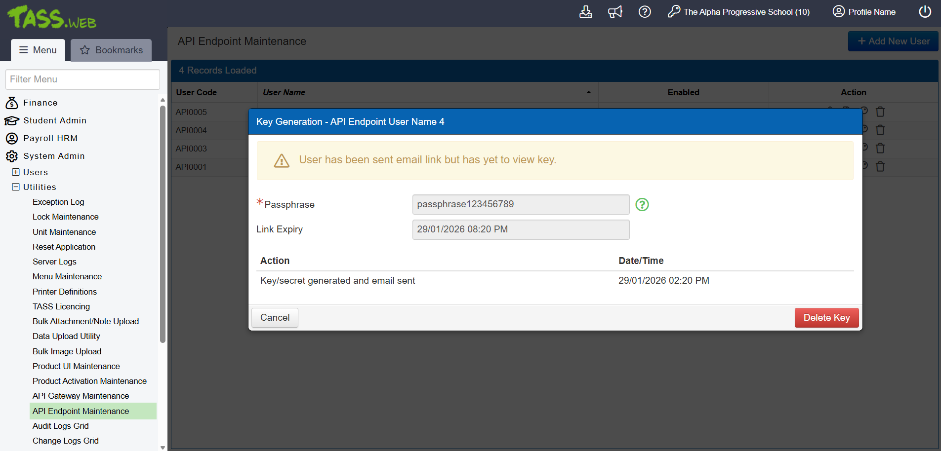Select the Menu tab
Viewport: 941px width, 451px height.
pyautogui.click(x=38, y=50)
